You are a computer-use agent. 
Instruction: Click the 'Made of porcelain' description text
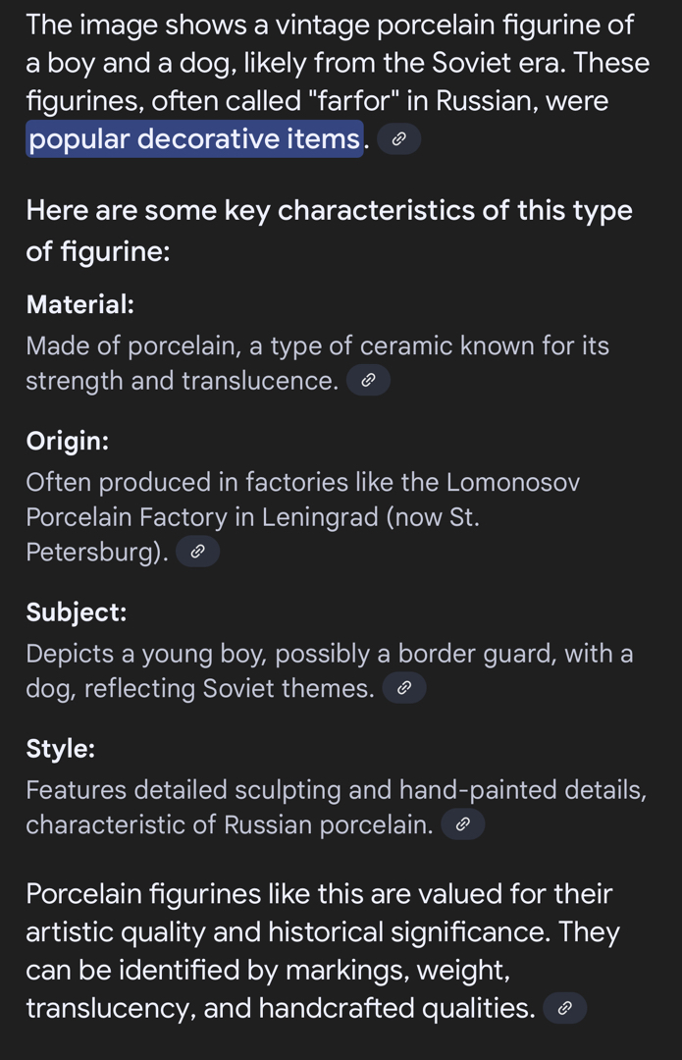(x=318, y=363)
